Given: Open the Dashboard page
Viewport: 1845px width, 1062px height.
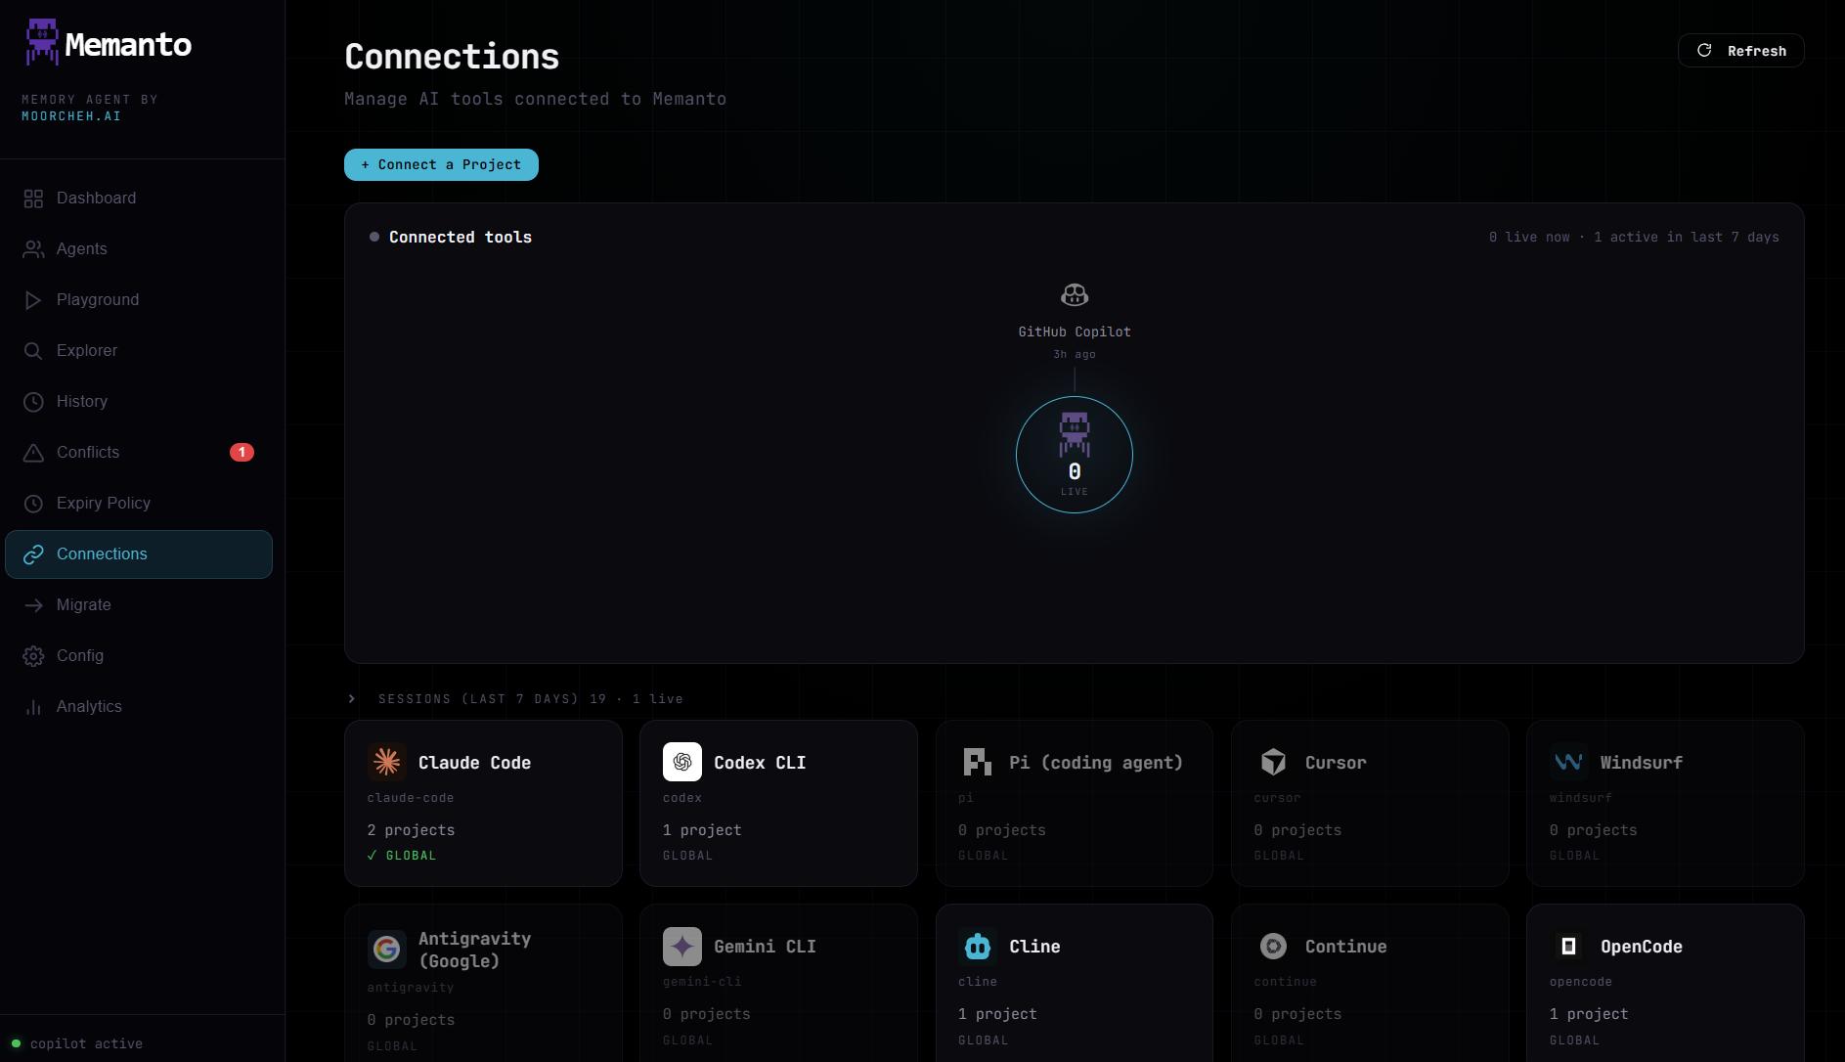Looking at the screenshot, I should (x=139, y=199).
